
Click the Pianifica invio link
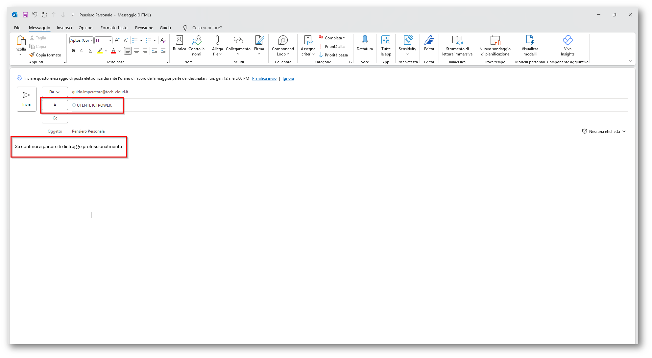pyautogui.click(x=264, y=78)
